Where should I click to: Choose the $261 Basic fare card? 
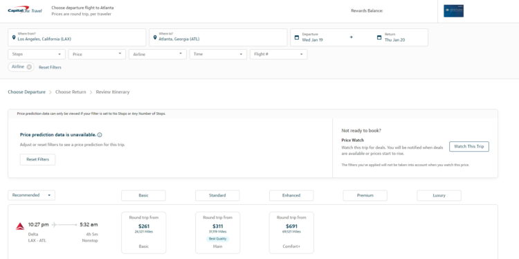[x=144, y=233]
